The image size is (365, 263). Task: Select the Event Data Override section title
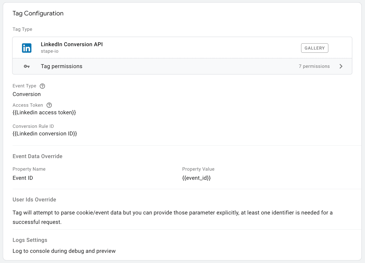[37, 156]
